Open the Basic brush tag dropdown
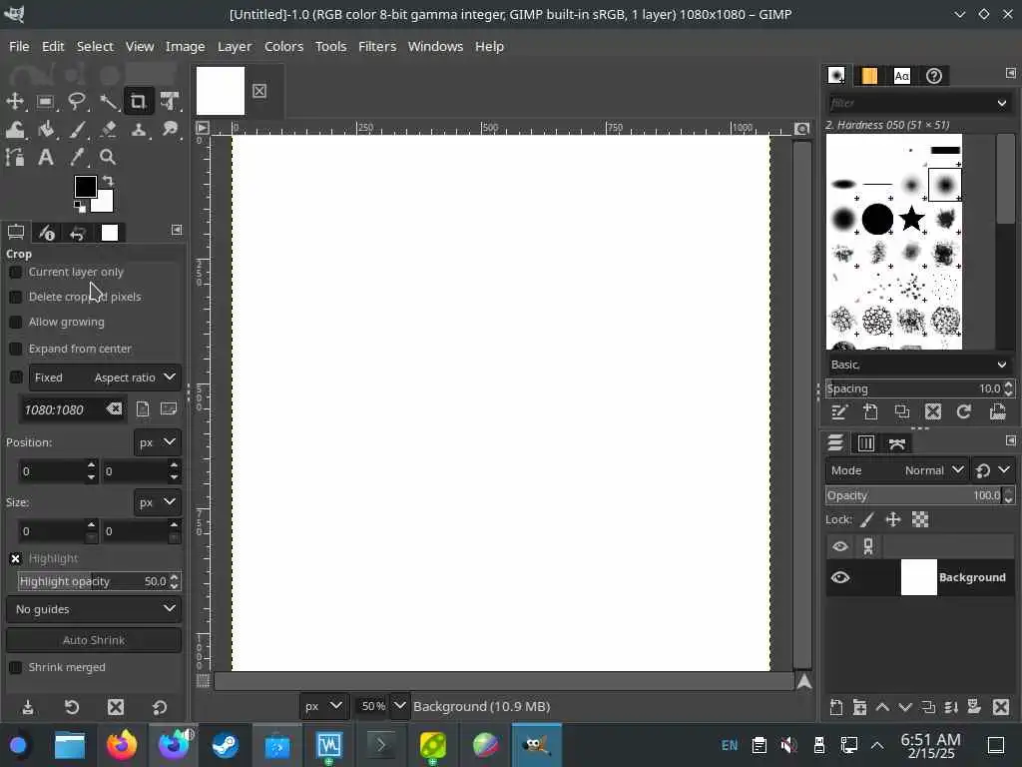Viewport: 1022px width, 767px height. [919, 365]
